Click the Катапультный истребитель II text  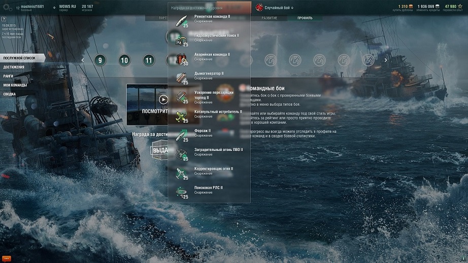click(x=218, y=111)
